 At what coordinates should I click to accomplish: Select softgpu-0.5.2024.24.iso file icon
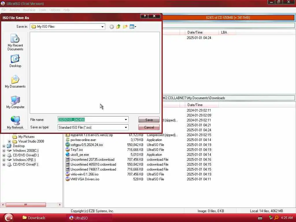click(68, 145)
